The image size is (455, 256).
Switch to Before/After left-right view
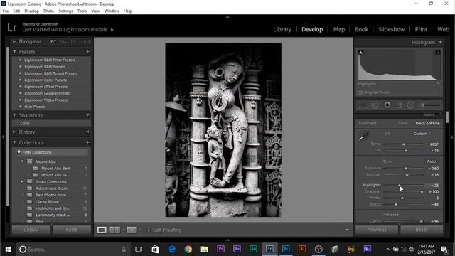click(114, 230)
